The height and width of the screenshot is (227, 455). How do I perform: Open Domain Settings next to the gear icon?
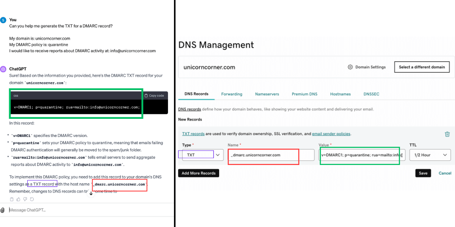tap(367, 67)
